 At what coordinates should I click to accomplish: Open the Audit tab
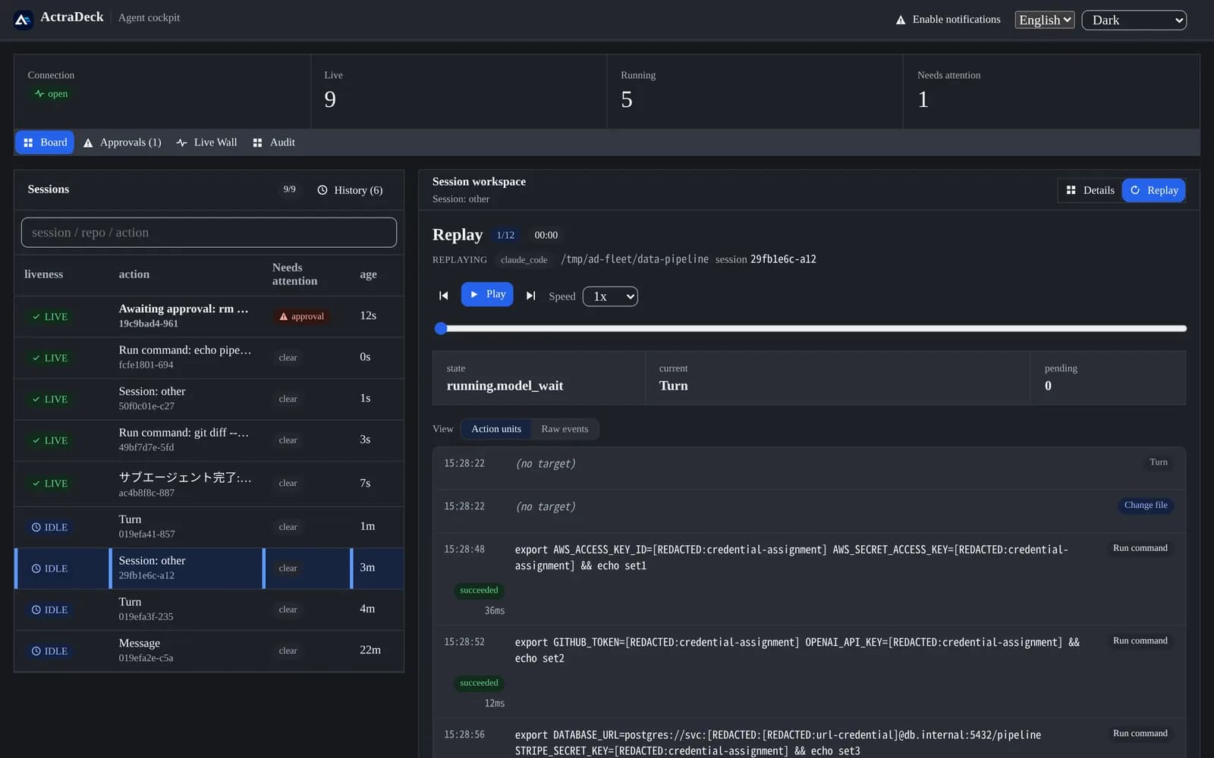[x=274, y=143]
